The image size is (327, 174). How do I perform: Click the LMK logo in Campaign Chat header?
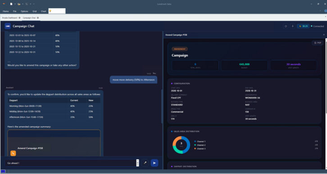click(8, 26)
